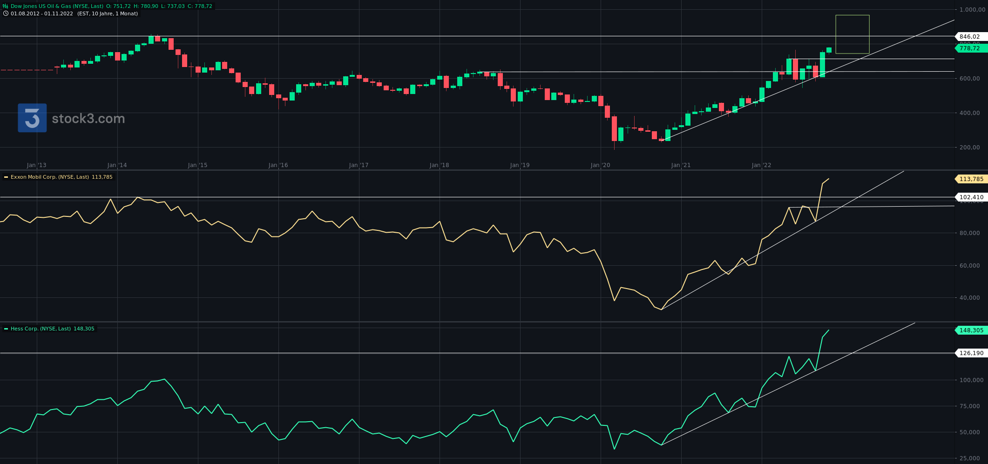This screenshot has height=464, width=988.
Task: Click the candlestick icon beside Dow Jones title
Action: [x=6, y=7]
